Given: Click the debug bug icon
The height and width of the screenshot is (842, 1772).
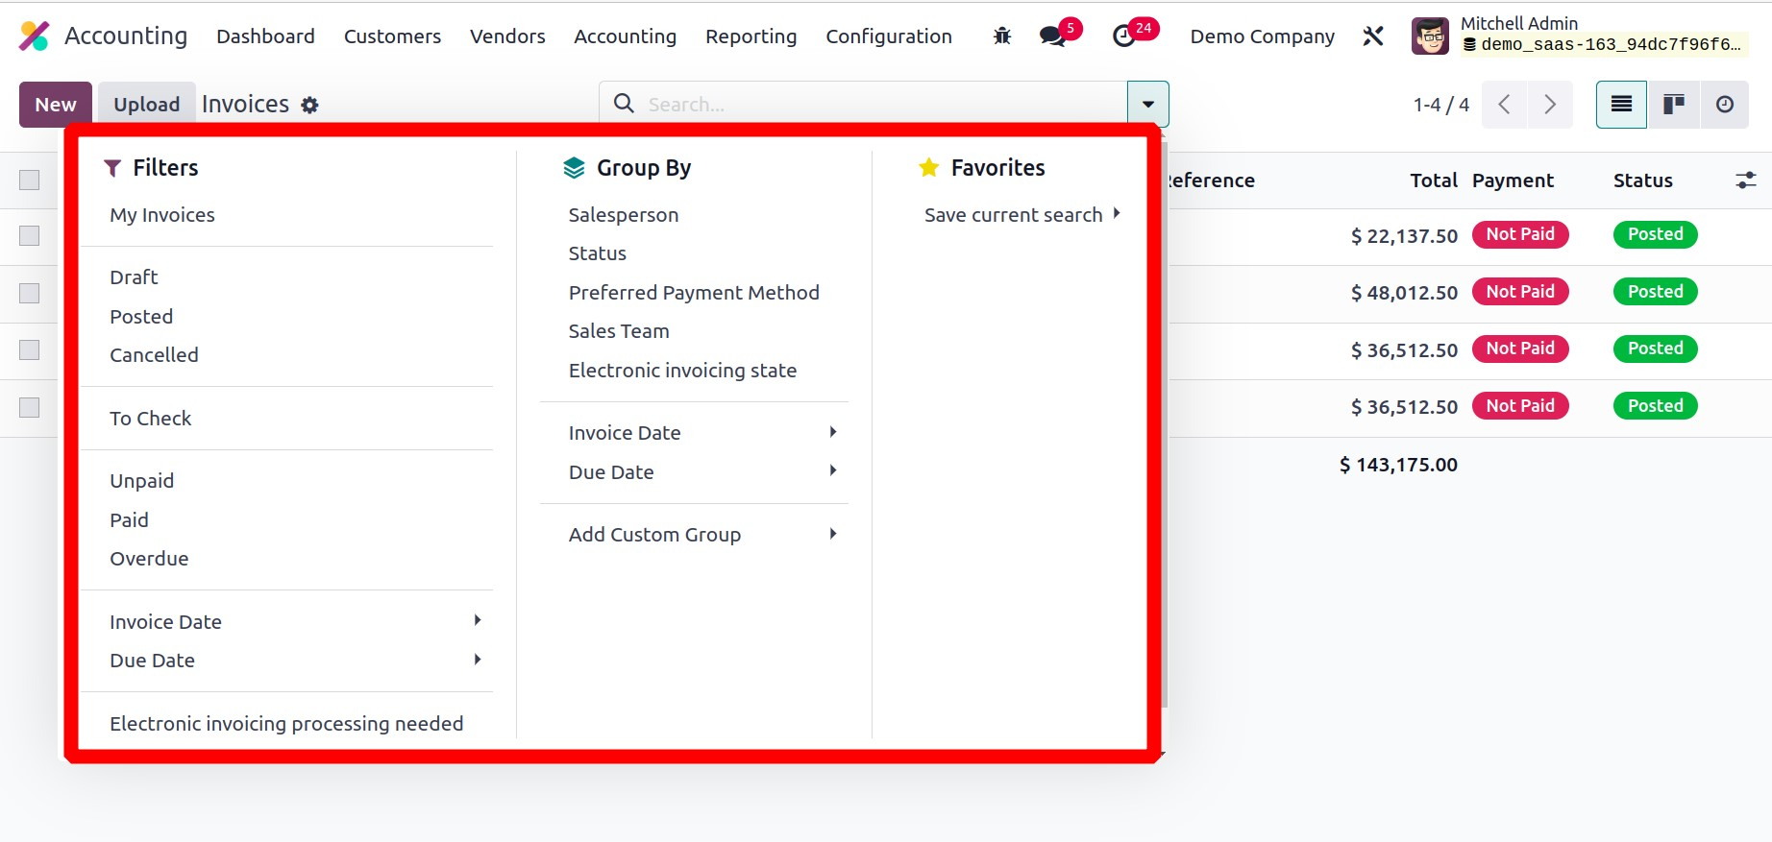Looking at the screenshot, I should tap(1002, 36).
